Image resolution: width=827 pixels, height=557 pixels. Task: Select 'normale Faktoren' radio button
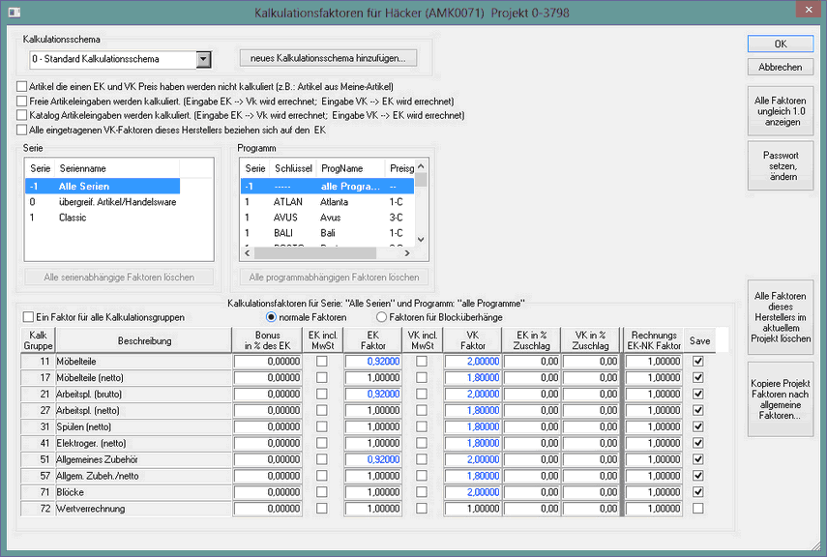(272, 317)
